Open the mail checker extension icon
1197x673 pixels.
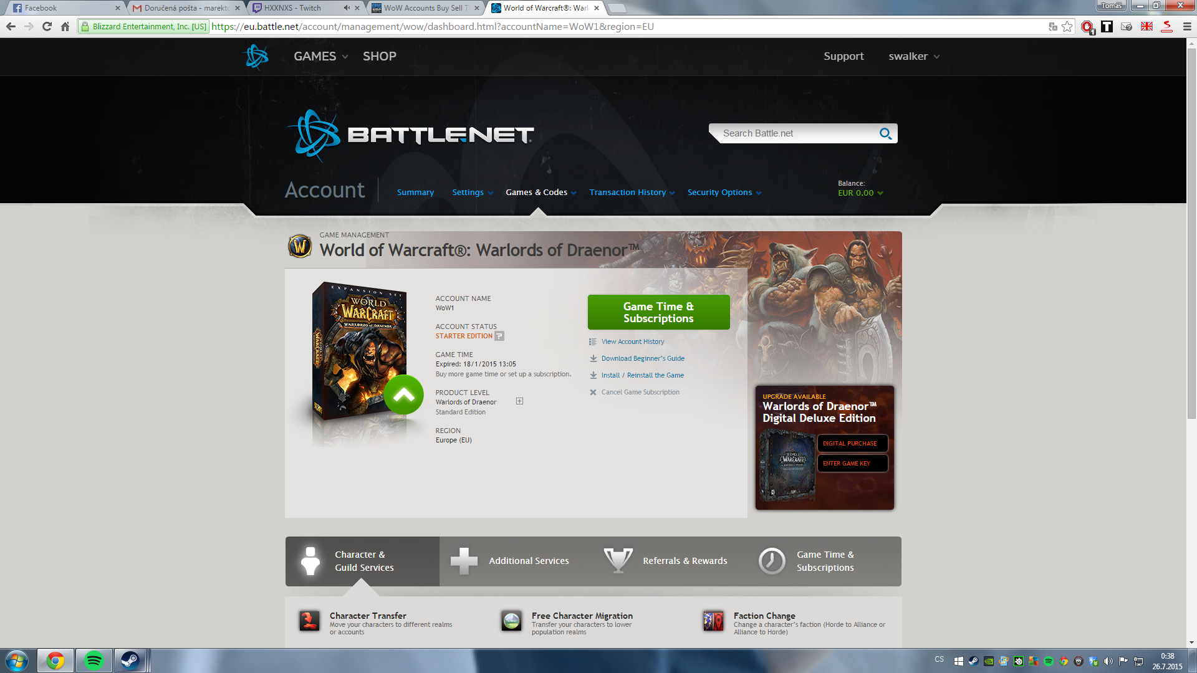(1127, 27)
